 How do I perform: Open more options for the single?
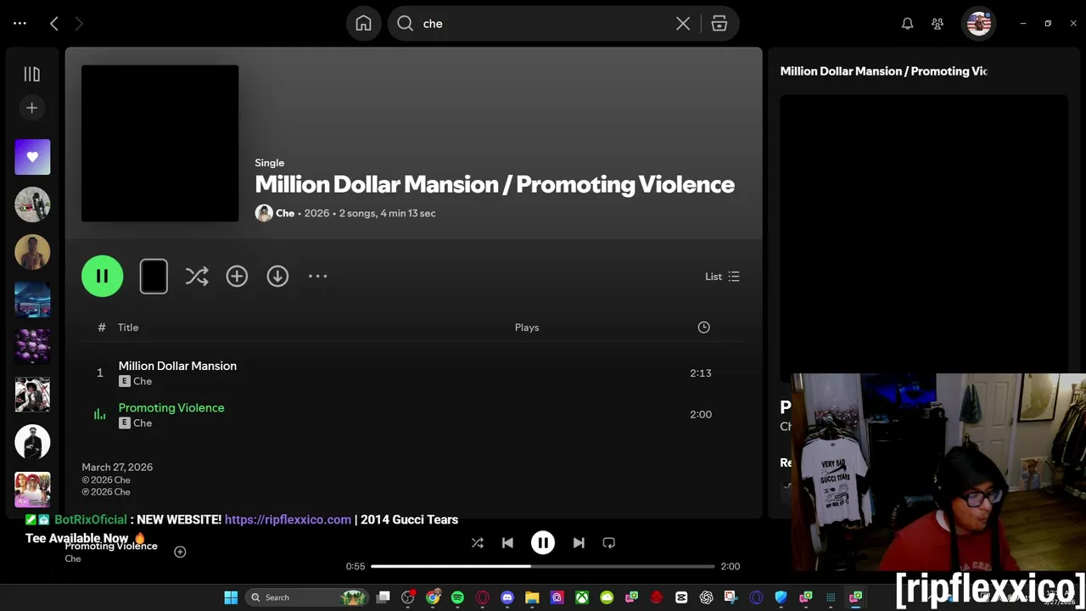pyautogui.click(x=317, y=276)
